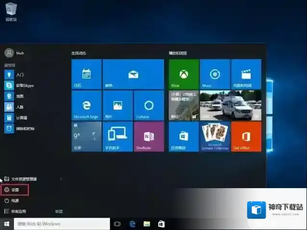This screenshot has width=307, height=230.
Task: Open Settings (设置) from Start menu
Action: pos(15,190)
